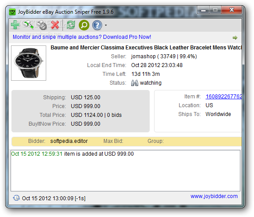254x217 pixels.
Task: Click the Group label field
Action: pyautogui.click(x=155, y=141)
